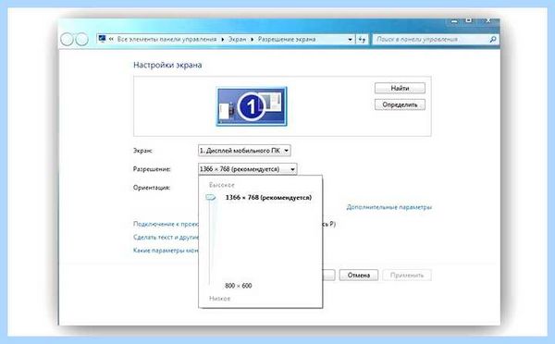Viewport: 555px width, 344px height.
Task: Collapse the Разрешение resolution dropdown
Action: point(247,169)
